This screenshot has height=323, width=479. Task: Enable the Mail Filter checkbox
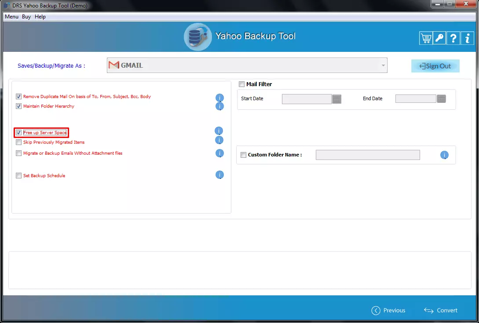(x=242, y=84)
